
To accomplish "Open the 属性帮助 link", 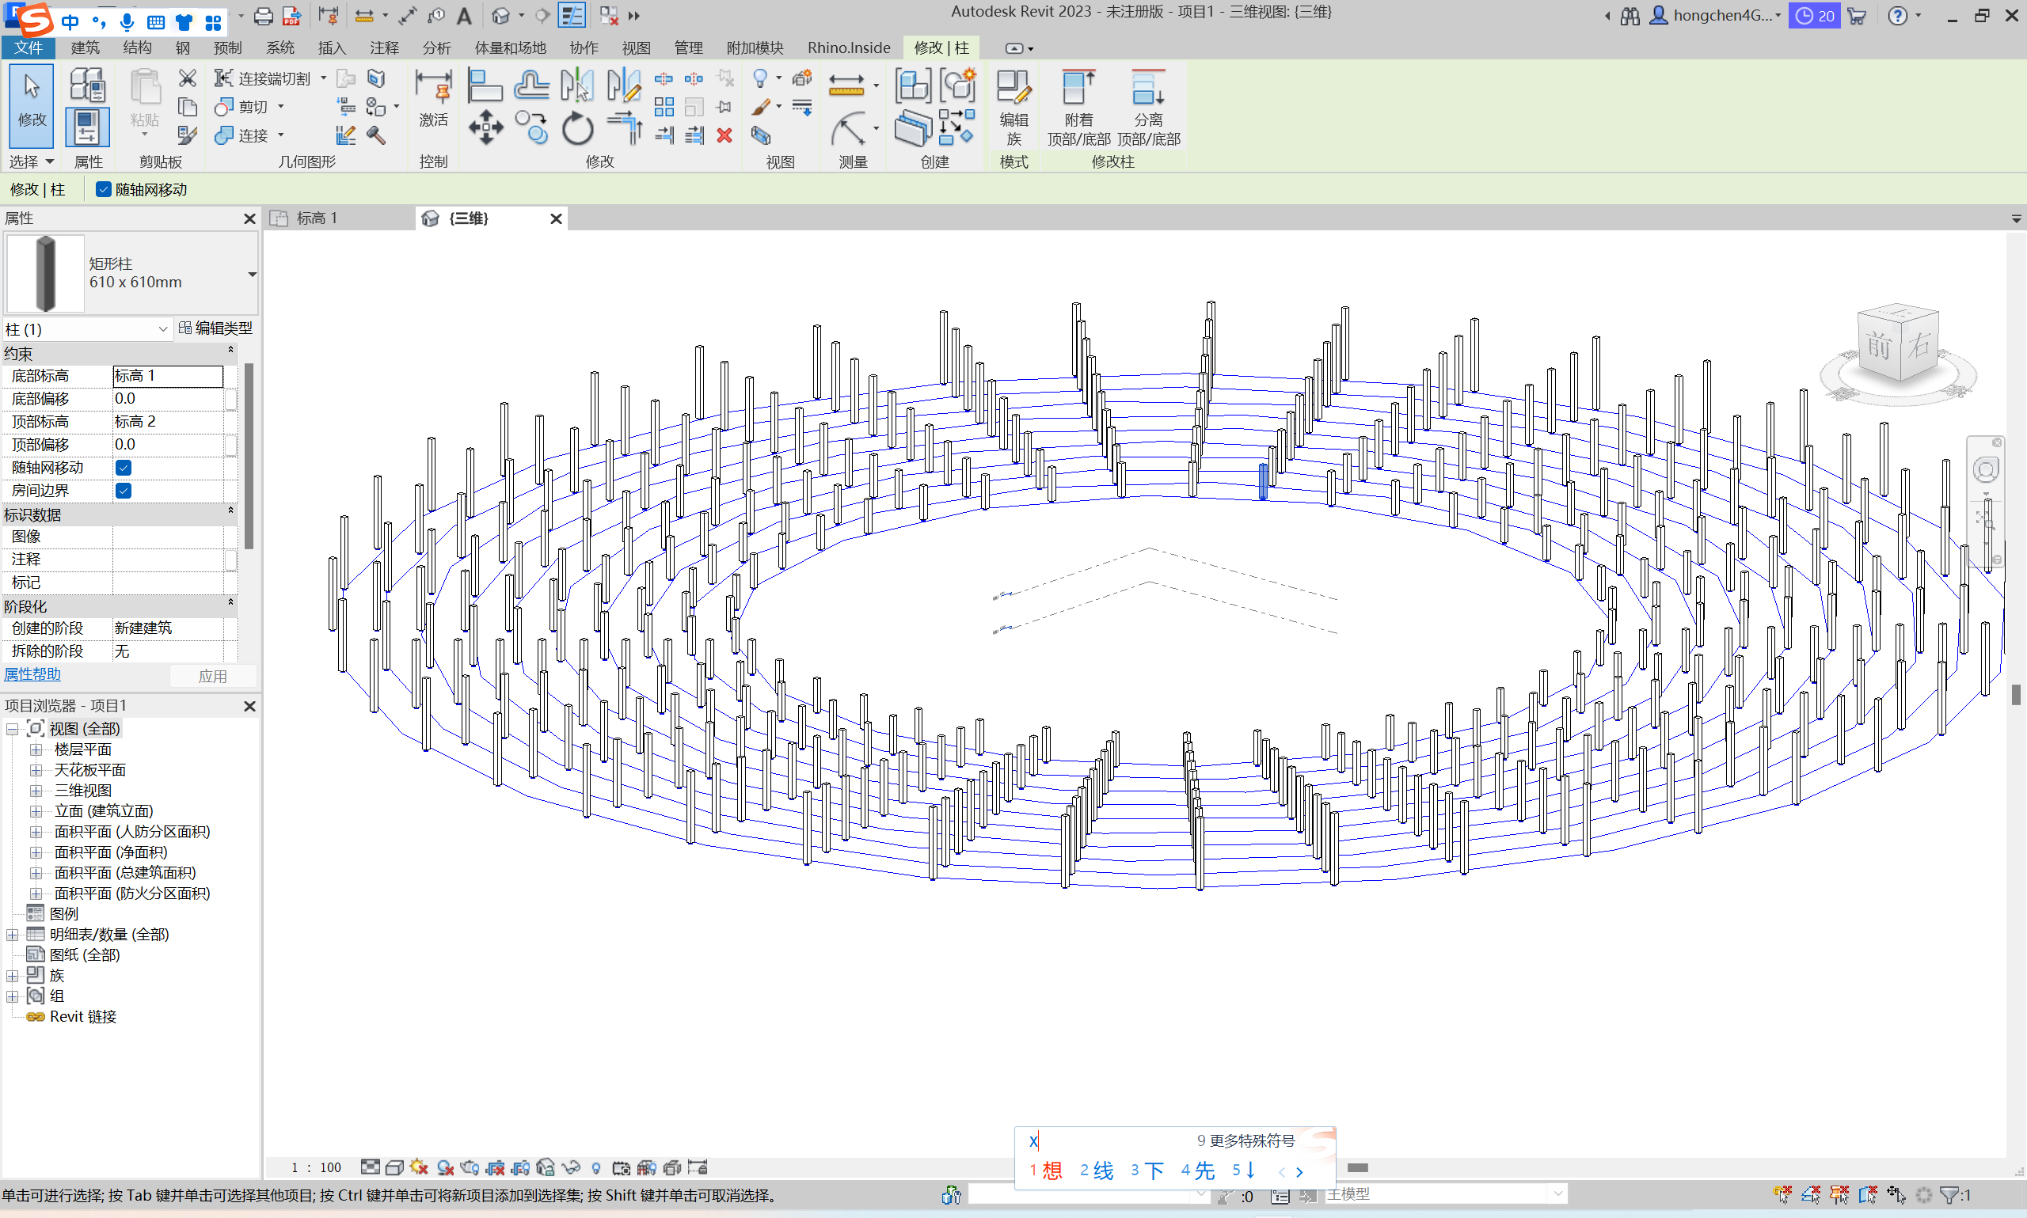I will pyautogui.click(x=32, y=674).
